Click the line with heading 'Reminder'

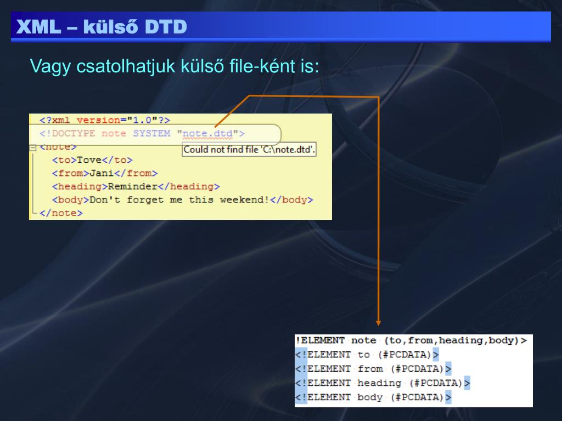click(136, 186)
